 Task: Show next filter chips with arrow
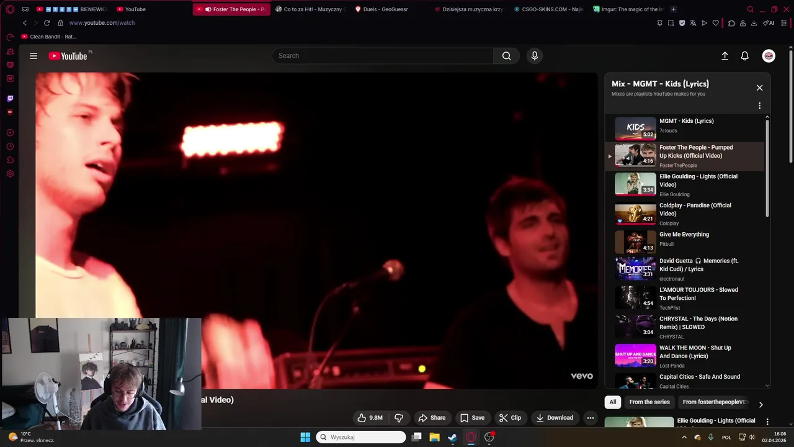761,405
